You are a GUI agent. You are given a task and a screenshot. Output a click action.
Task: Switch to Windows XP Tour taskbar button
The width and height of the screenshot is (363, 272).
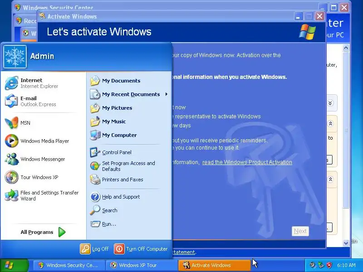coord(141,265)
